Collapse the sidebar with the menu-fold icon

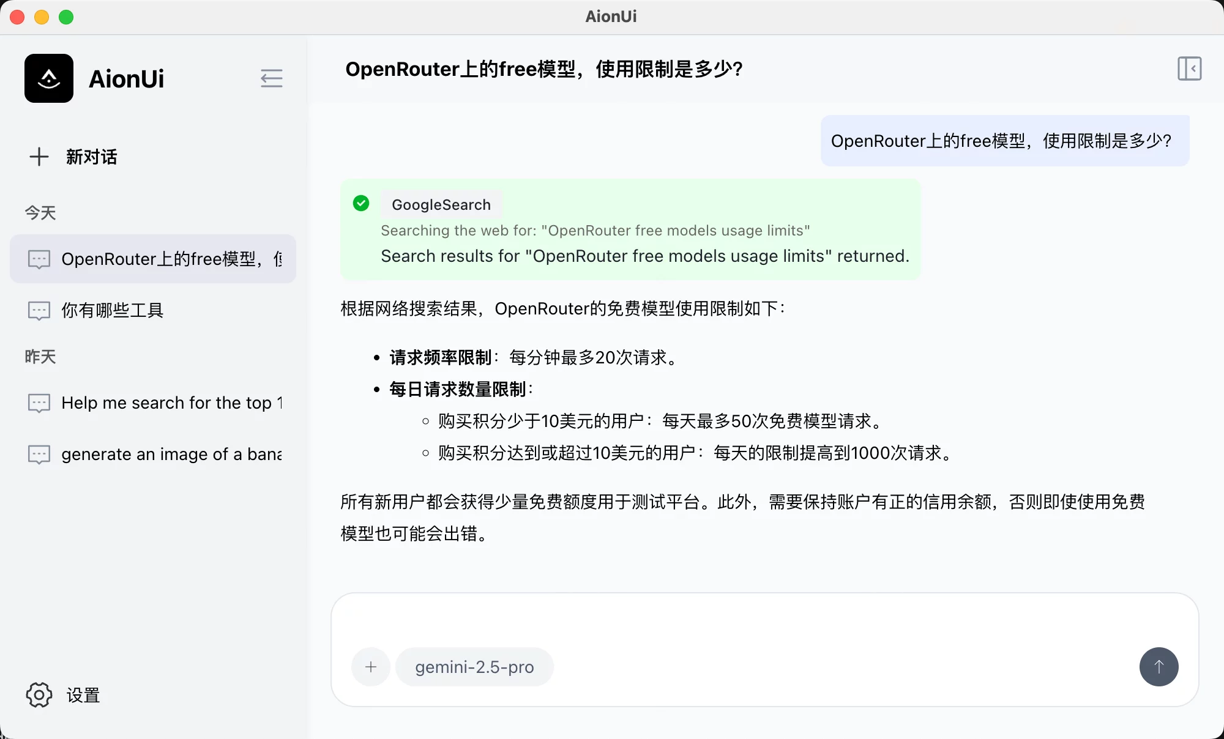[271, 78]
